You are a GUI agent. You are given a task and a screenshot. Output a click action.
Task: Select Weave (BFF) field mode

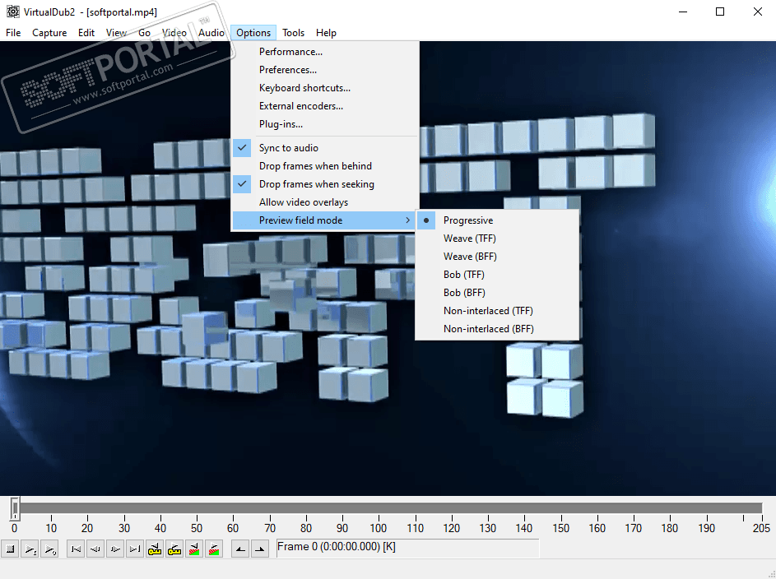497,256
